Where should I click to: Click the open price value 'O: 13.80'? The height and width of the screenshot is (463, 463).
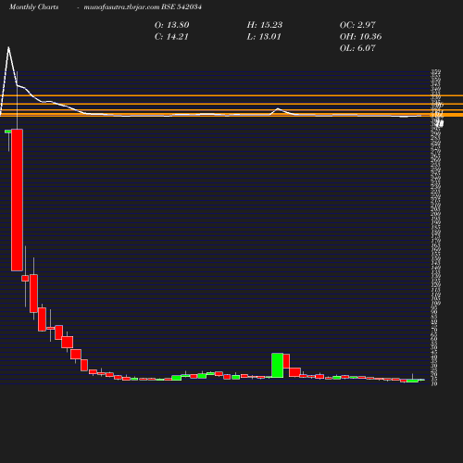click(x=172, y=25)
